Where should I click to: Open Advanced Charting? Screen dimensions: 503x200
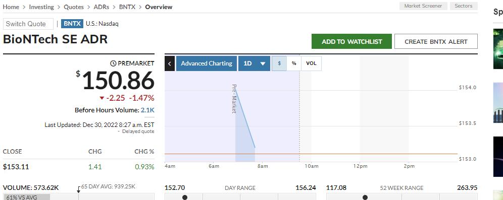coord(207,63)
